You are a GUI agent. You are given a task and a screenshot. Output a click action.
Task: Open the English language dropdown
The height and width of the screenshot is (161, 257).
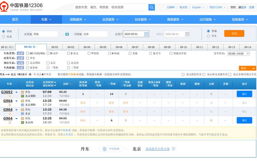pyautogui.click(x=198, y=7)
